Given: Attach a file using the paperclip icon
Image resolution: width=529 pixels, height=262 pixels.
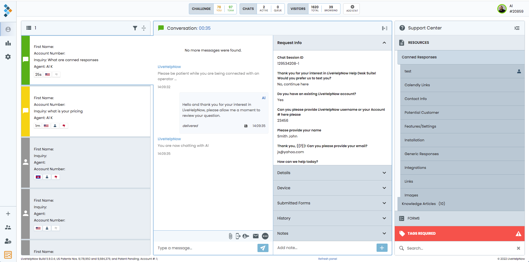Looking at the screenshot, I should click(230, 236).
